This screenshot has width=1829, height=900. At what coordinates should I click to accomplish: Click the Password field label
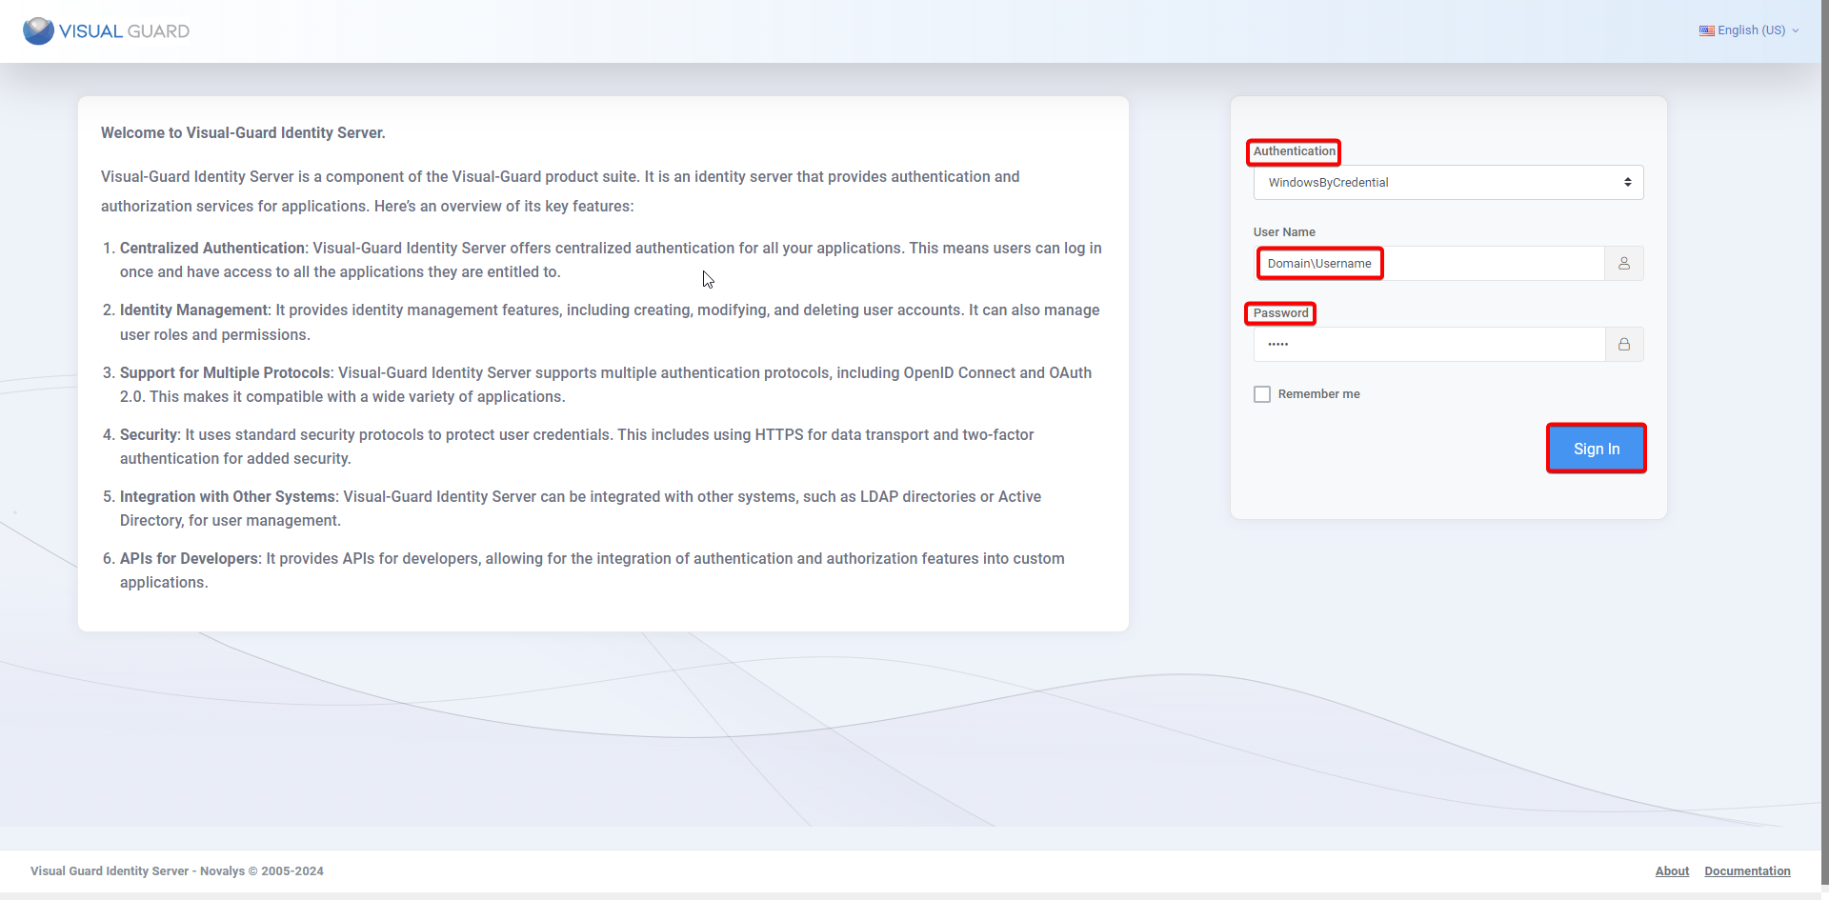click(1279, 312)
